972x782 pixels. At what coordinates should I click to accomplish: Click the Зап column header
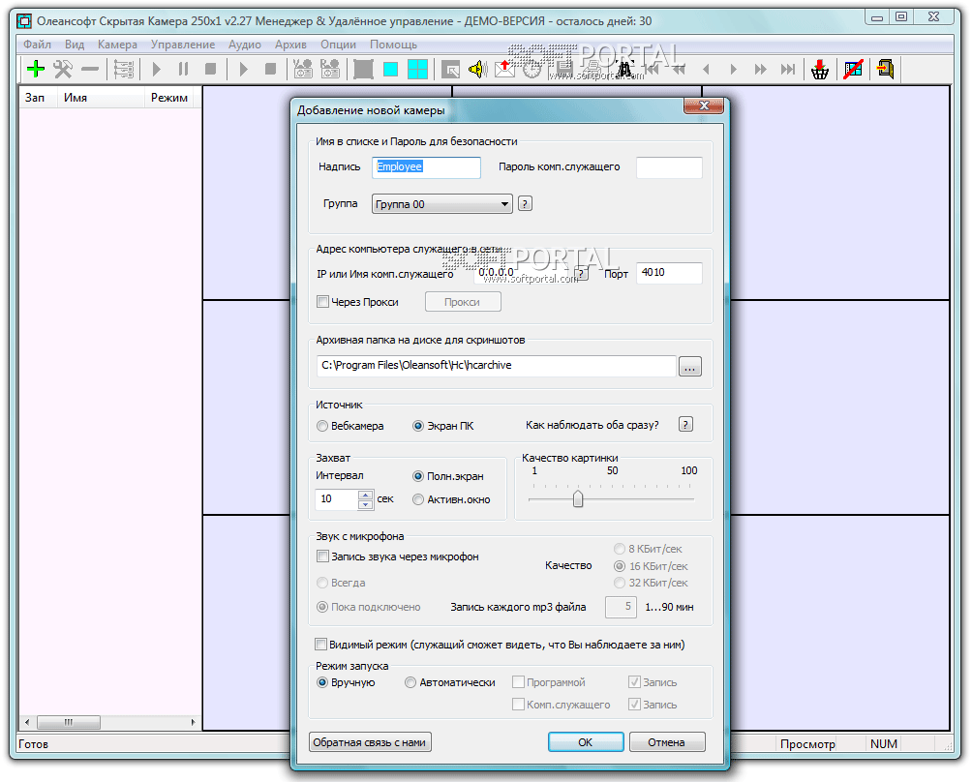tap(39, 98)
